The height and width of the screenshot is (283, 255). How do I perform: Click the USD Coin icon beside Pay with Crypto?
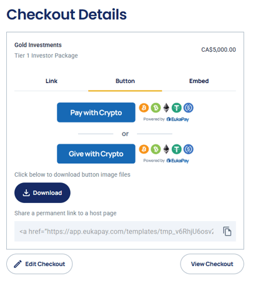click(x=188, y=108)
